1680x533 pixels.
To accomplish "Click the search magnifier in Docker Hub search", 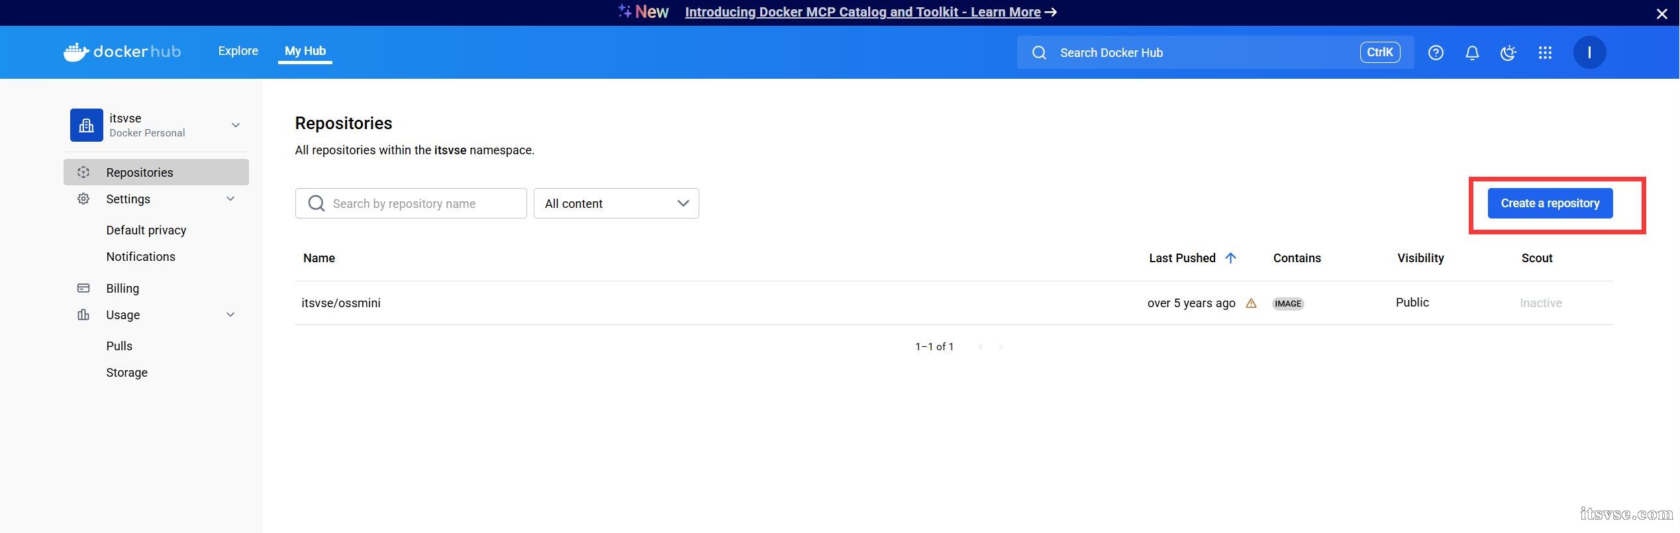I will point(1039,53).
